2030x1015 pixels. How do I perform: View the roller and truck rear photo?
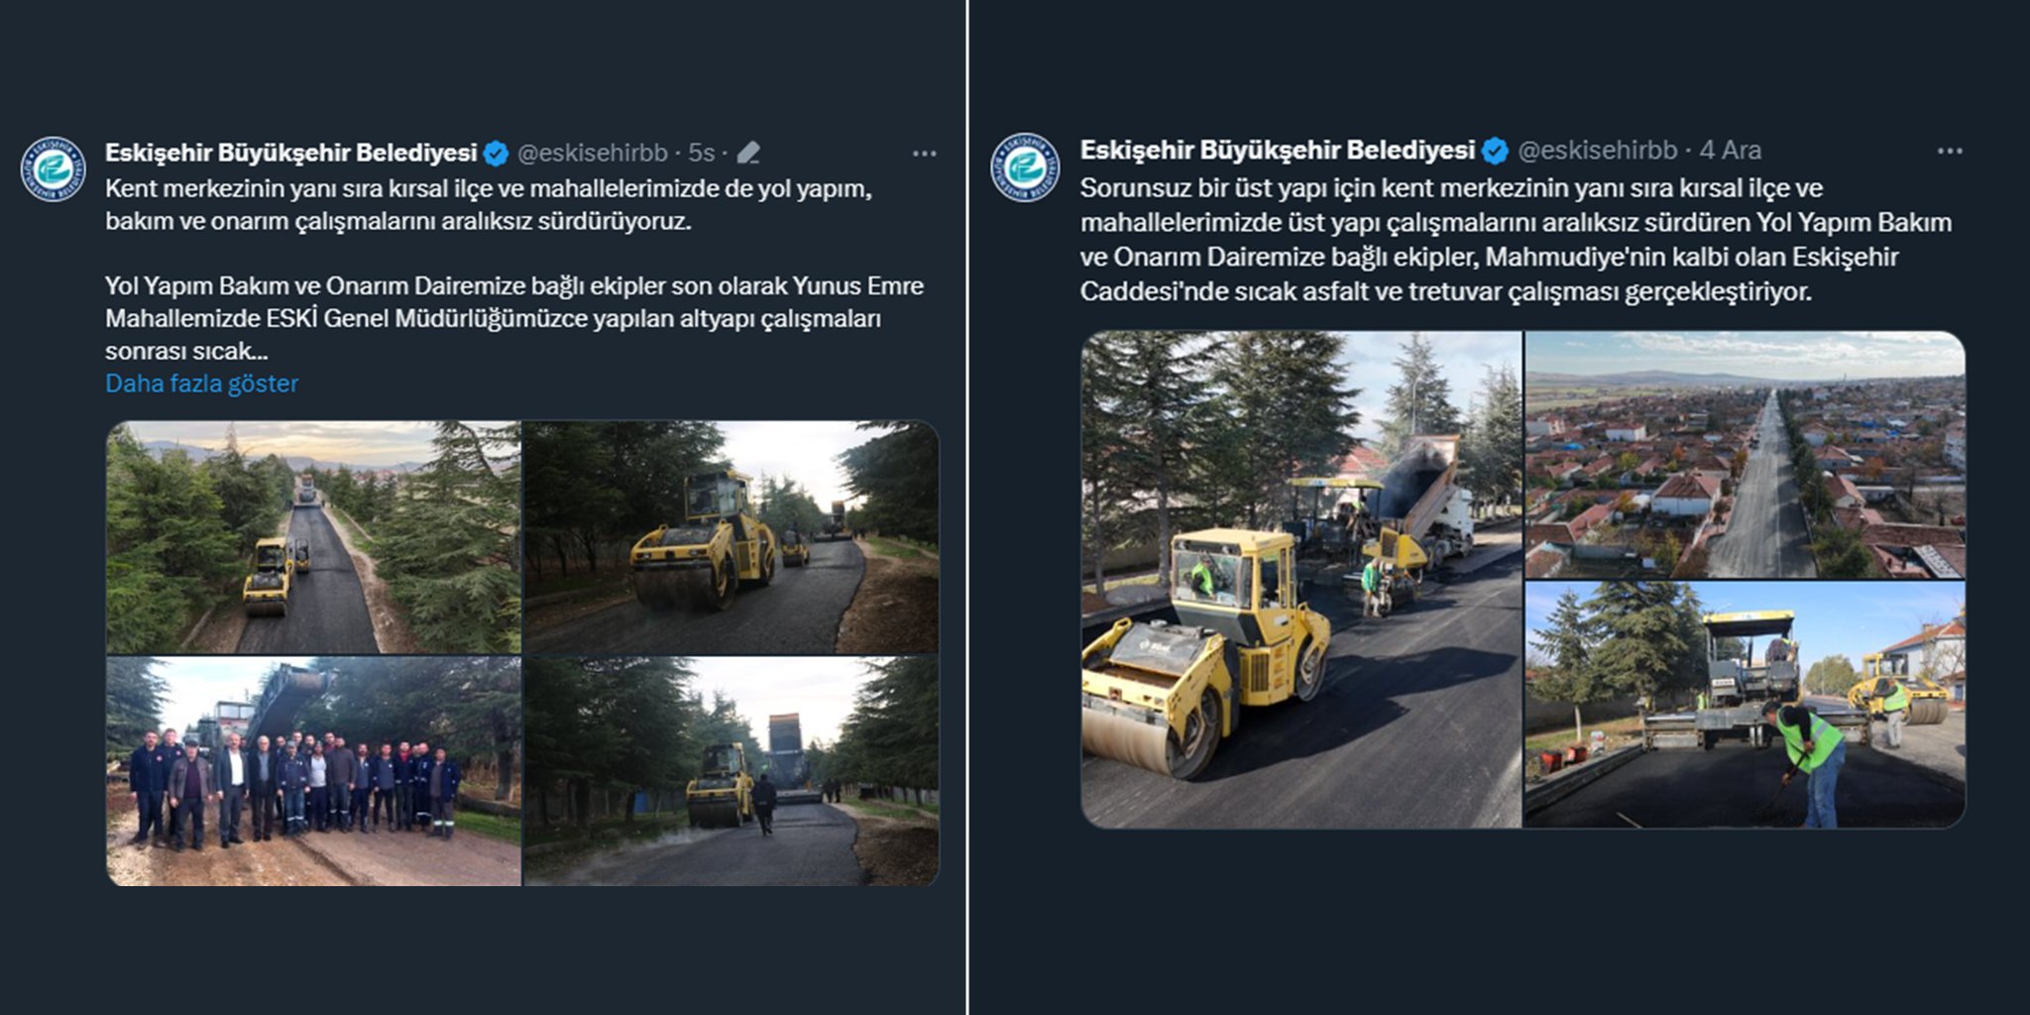tap(732, 771)
